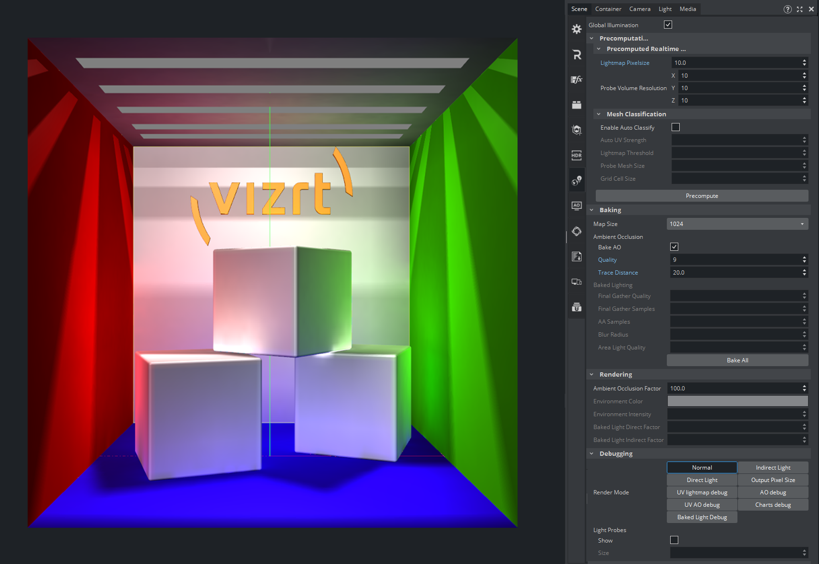Select the film fx post-effects icon
The height and width of the screenshot is (564, 819).
(x=577, y=80)
